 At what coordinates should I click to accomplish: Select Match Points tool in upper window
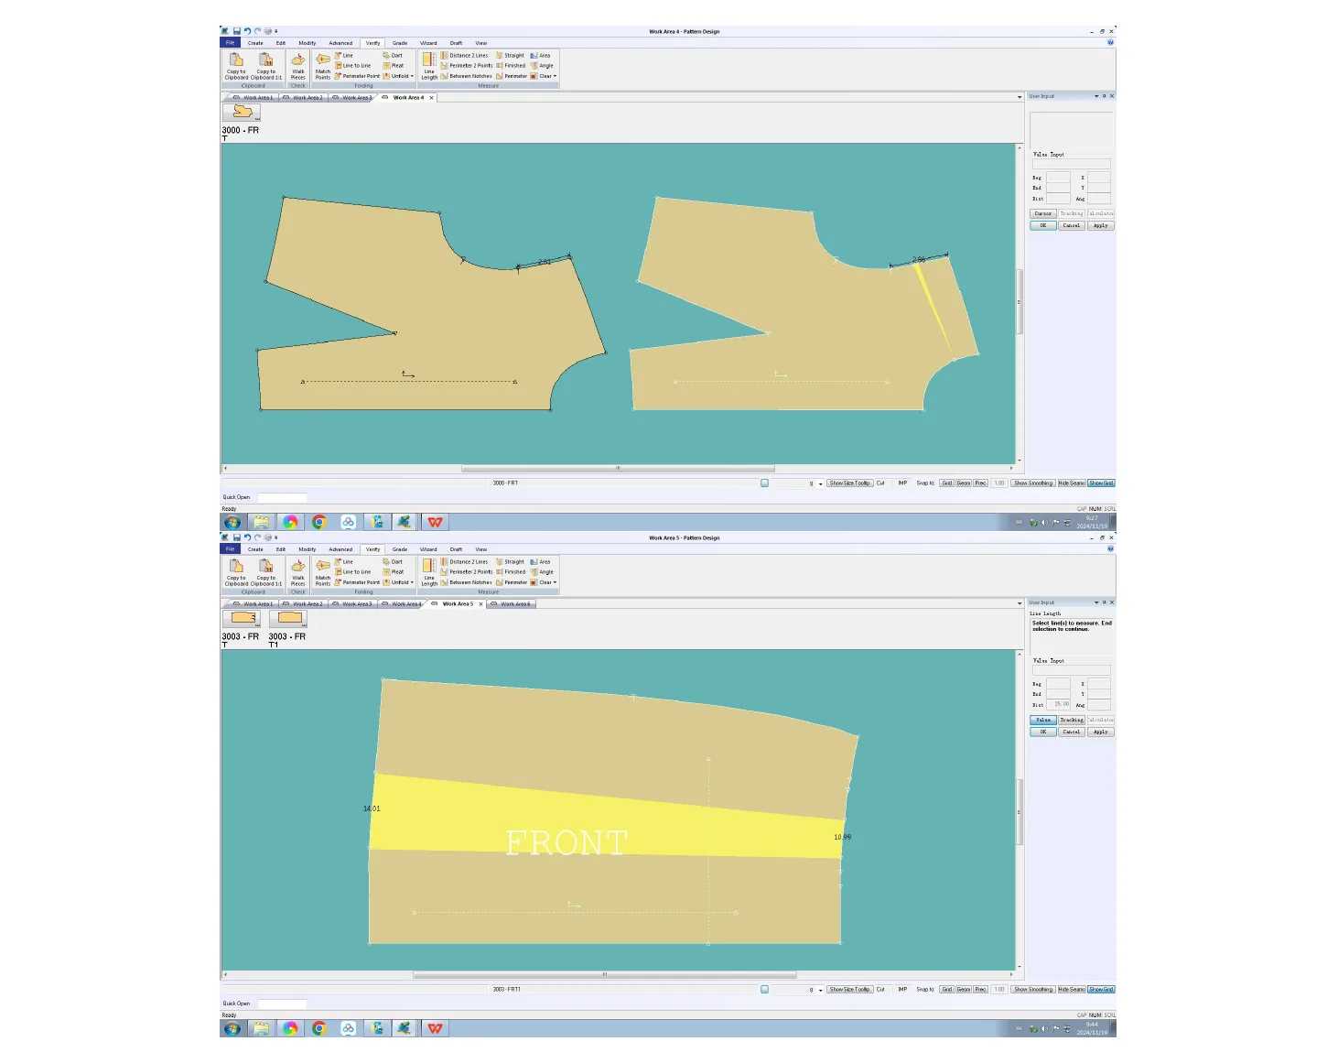pos(323,66)
